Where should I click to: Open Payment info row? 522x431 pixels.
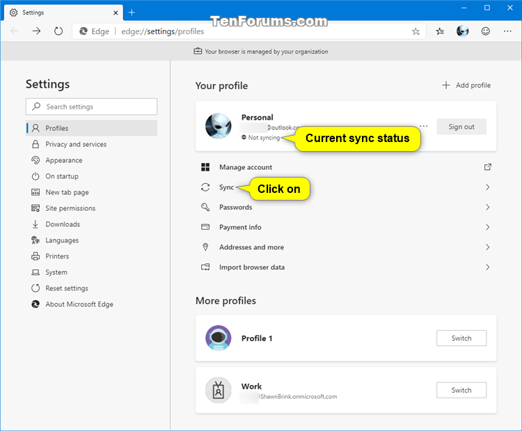(x=345, y=227)
